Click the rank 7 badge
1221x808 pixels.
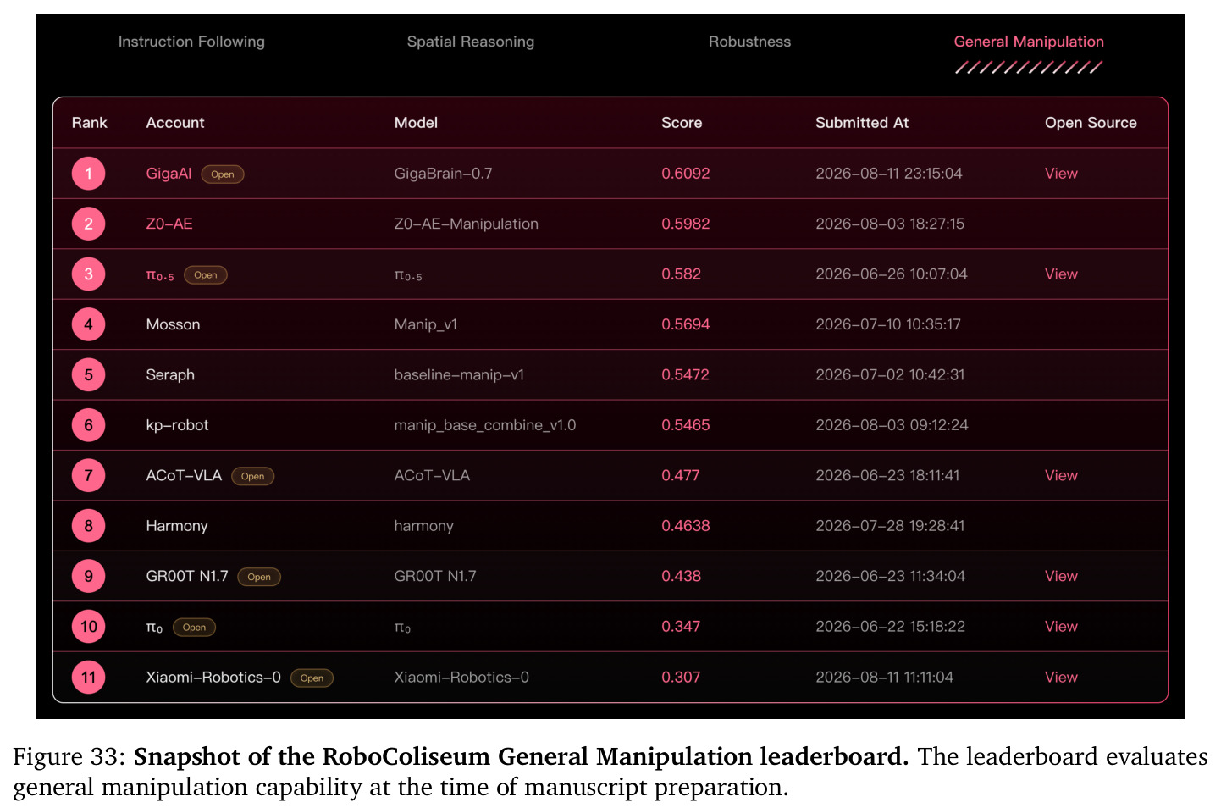(x=88, y=476)
